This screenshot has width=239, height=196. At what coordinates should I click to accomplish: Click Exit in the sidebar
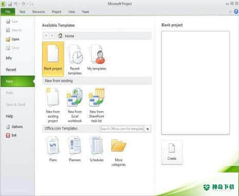(x=11, y=135)
